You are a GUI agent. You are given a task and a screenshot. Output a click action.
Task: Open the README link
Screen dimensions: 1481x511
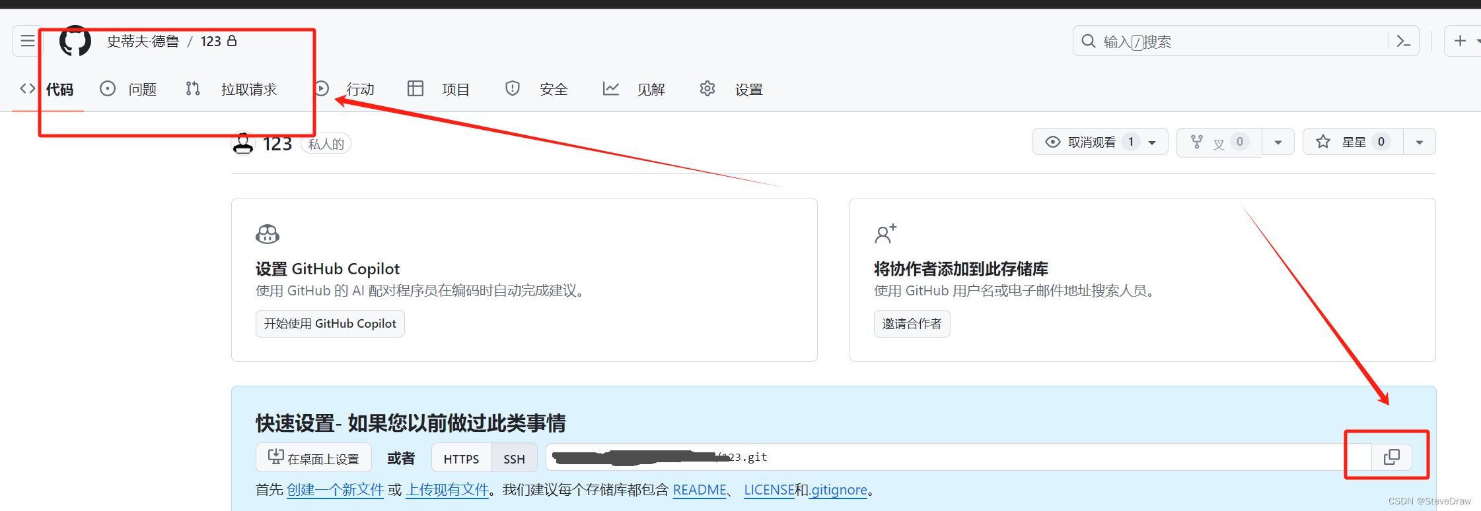click(x=700, y=490)
